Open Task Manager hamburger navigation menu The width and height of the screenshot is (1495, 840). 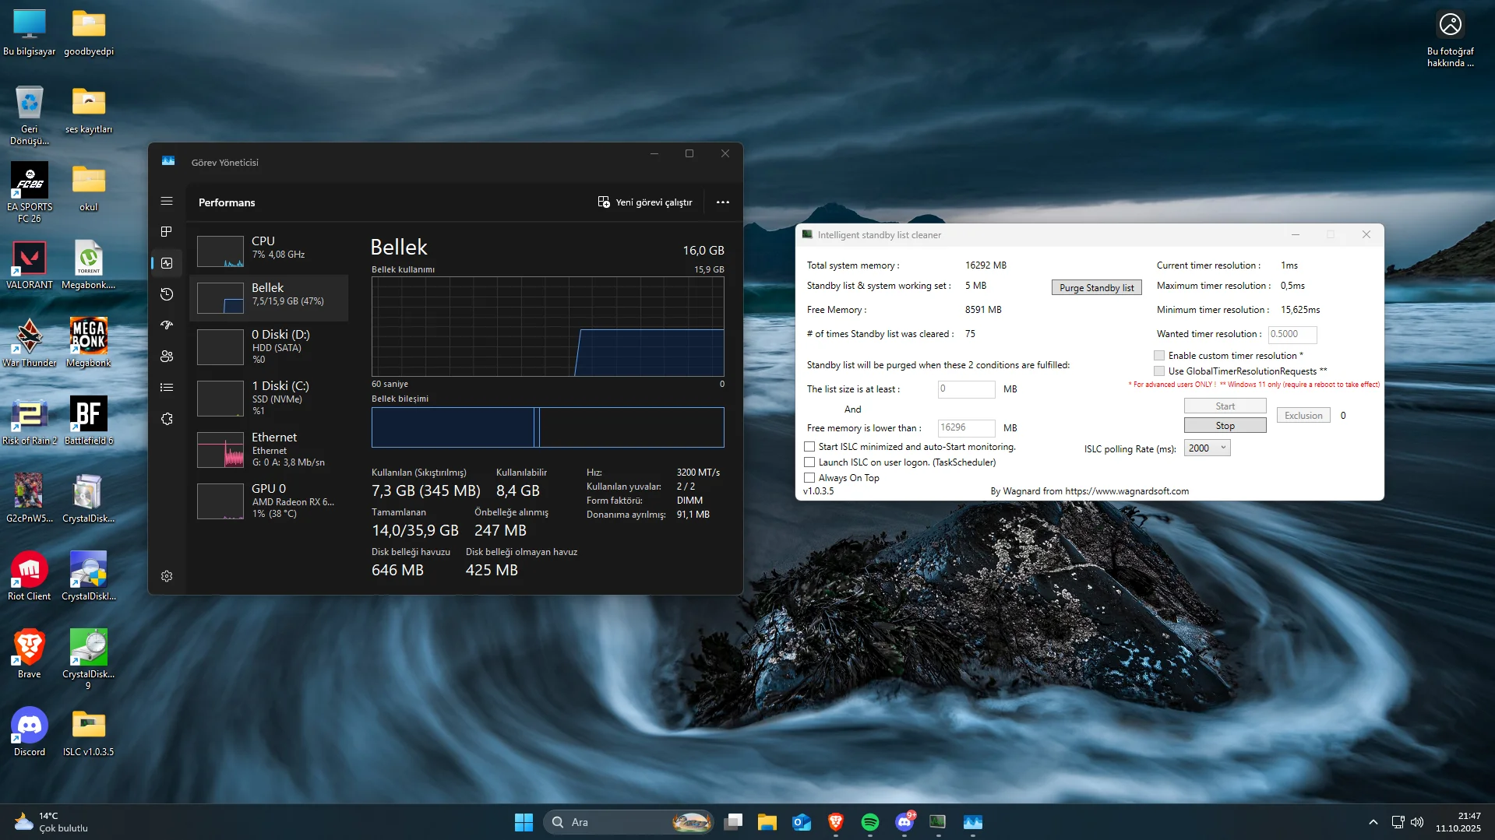tap(167, 201)
